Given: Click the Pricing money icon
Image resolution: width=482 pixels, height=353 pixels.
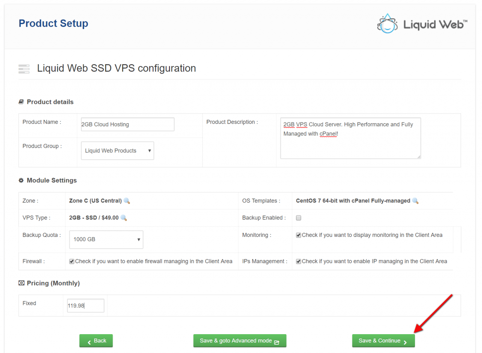Looking at the screenshot, I should click(21, 283).
